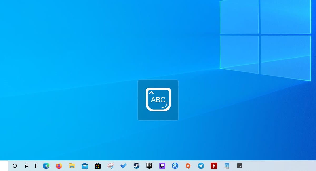Viewport: 316px width, 171px height.
Task: Open the Mail app
Action: 84,166
